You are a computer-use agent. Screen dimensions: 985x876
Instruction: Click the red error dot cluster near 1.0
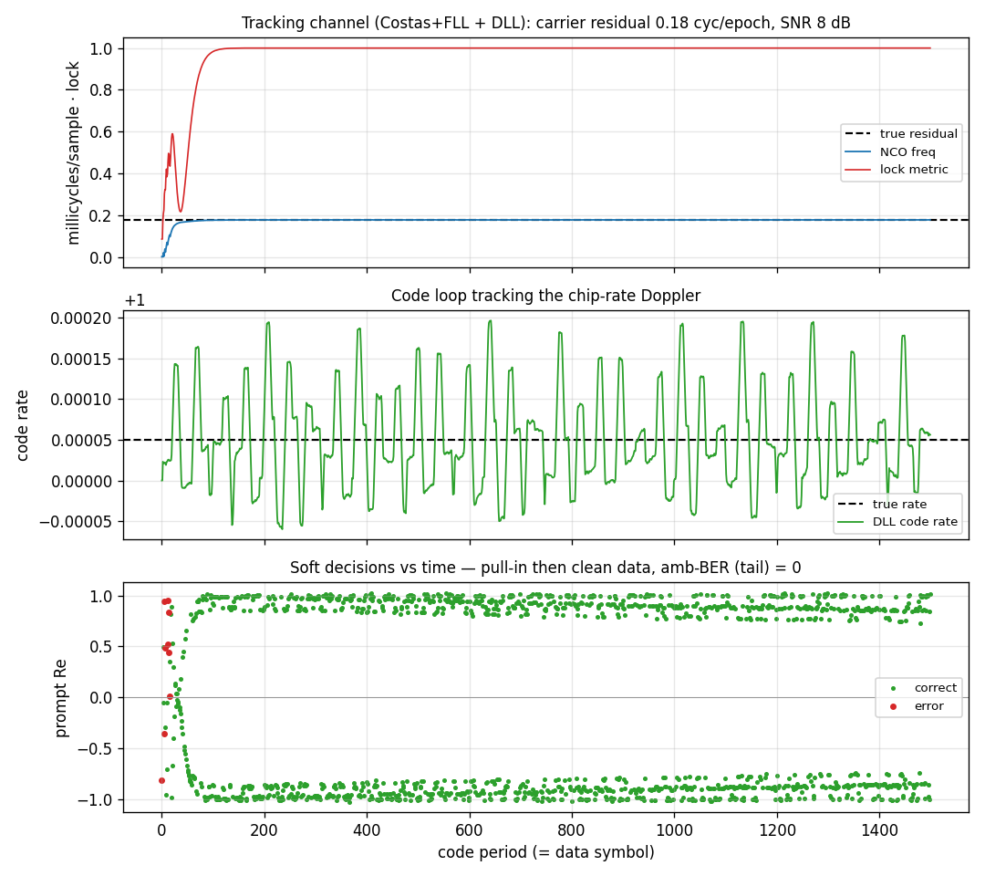click(167, 601)
